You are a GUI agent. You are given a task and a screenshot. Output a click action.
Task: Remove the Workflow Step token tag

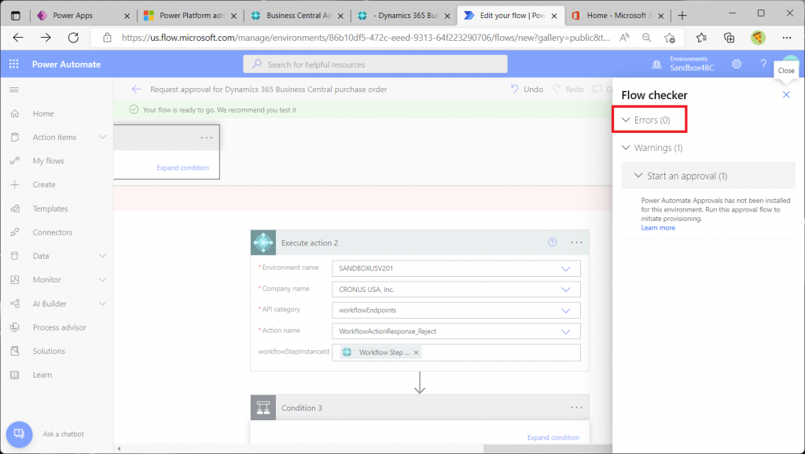[x=417, y=352]
